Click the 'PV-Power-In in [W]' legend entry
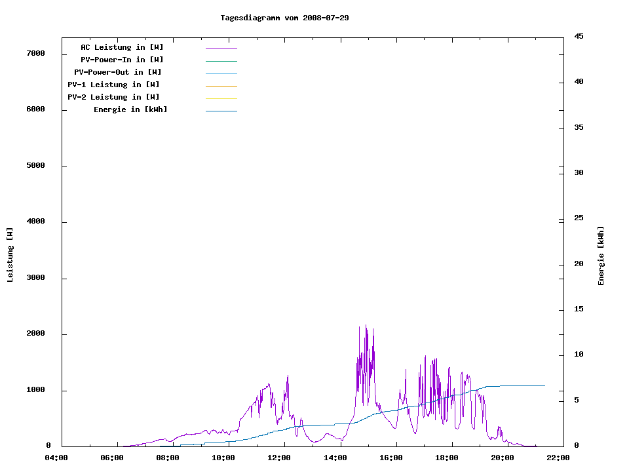 (x=126, y=60)
